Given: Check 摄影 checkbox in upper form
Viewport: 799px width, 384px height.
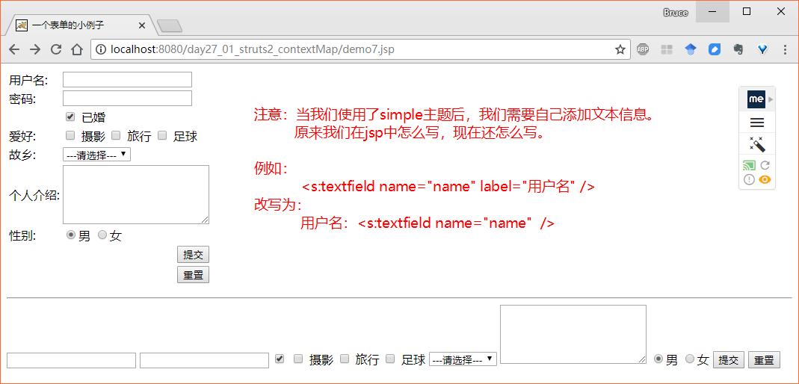Looking at the screenshot, I should tap(70, 135).
